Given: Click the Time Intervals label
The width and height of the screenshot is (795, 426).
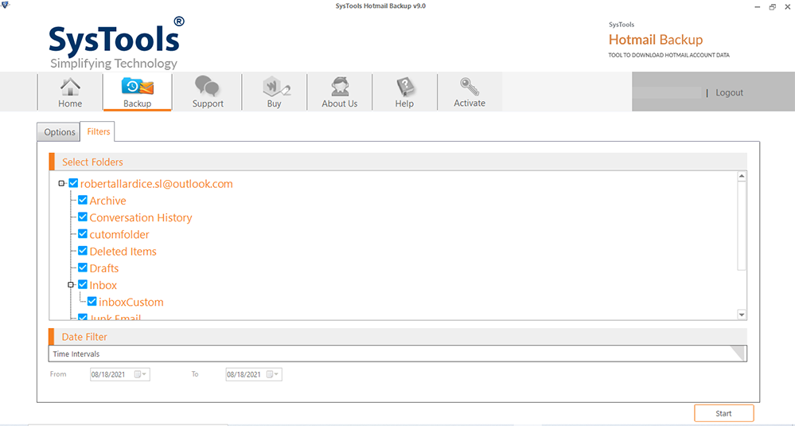Looking at the screenshot, I should pos(76,354).
